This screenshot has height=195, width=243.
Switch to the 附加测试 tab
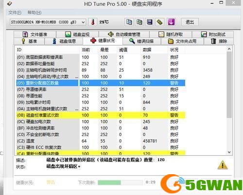click(213, 34)
